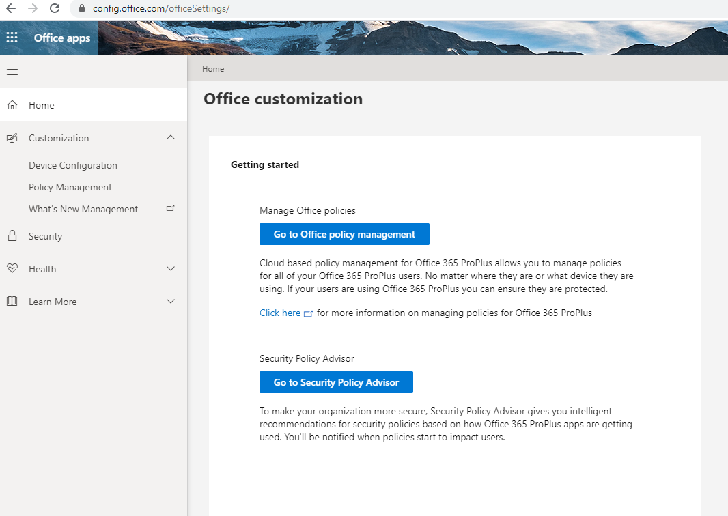
Task: Open the Office app launcher waffle icon
Action: (12, 38)
